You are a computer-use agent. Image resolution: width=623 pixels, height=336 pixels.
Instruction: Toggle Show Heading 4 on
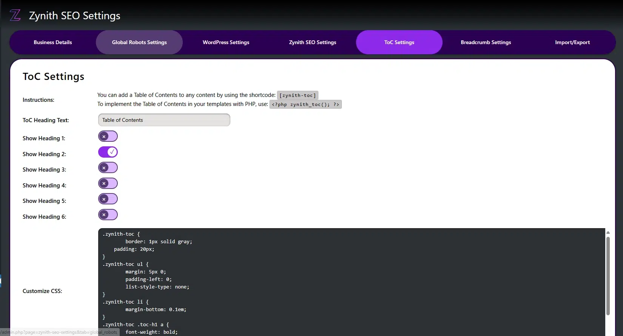(108, 183)
